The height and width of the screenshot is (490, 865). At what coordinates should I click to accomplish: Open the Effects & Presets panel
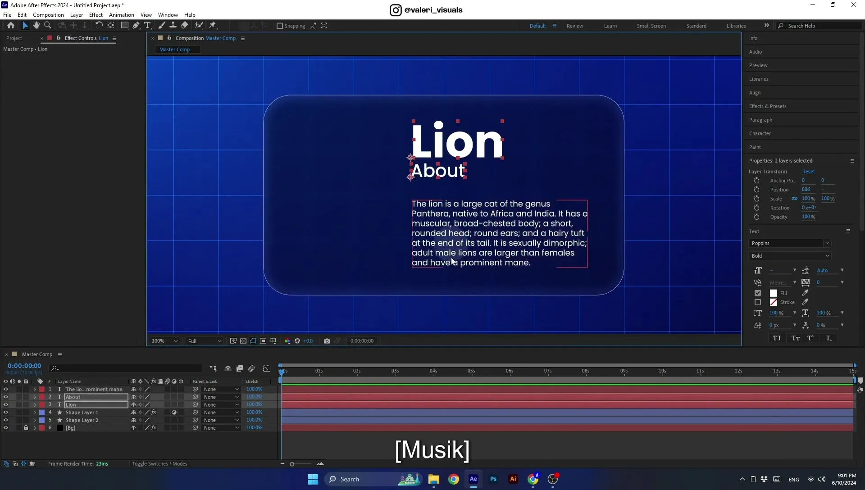tap(768, 106)
